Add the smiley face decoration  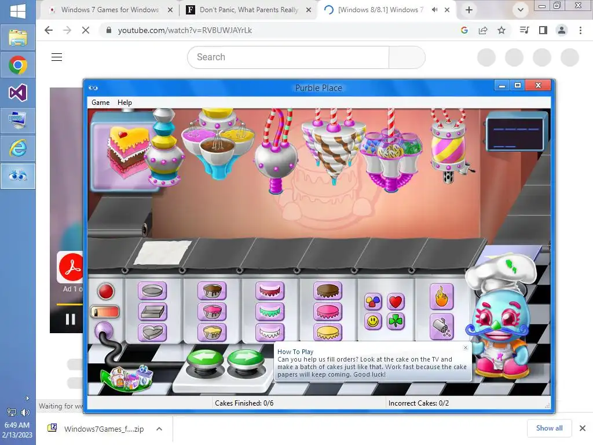(373, 321)
